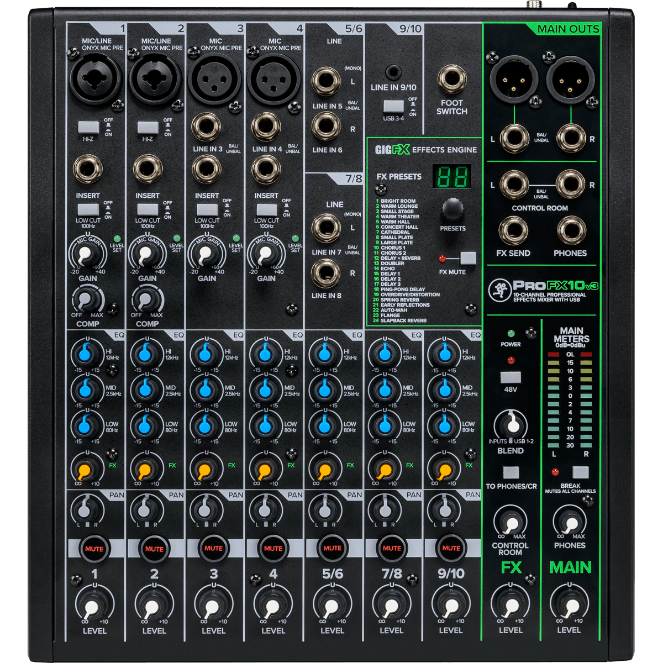The width and height of the screenshot is (663, 663).
Task: Click channel 1 yellow FX send knob
Action: [86, 469]
